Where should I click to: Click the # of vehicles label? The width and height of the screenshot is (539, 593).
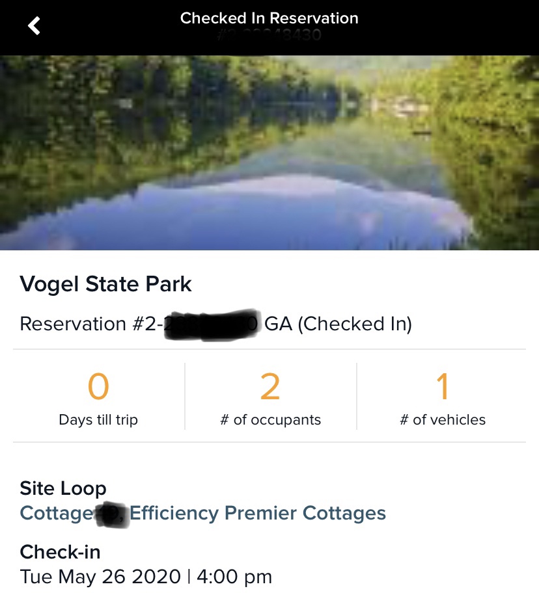coord(443,420)
